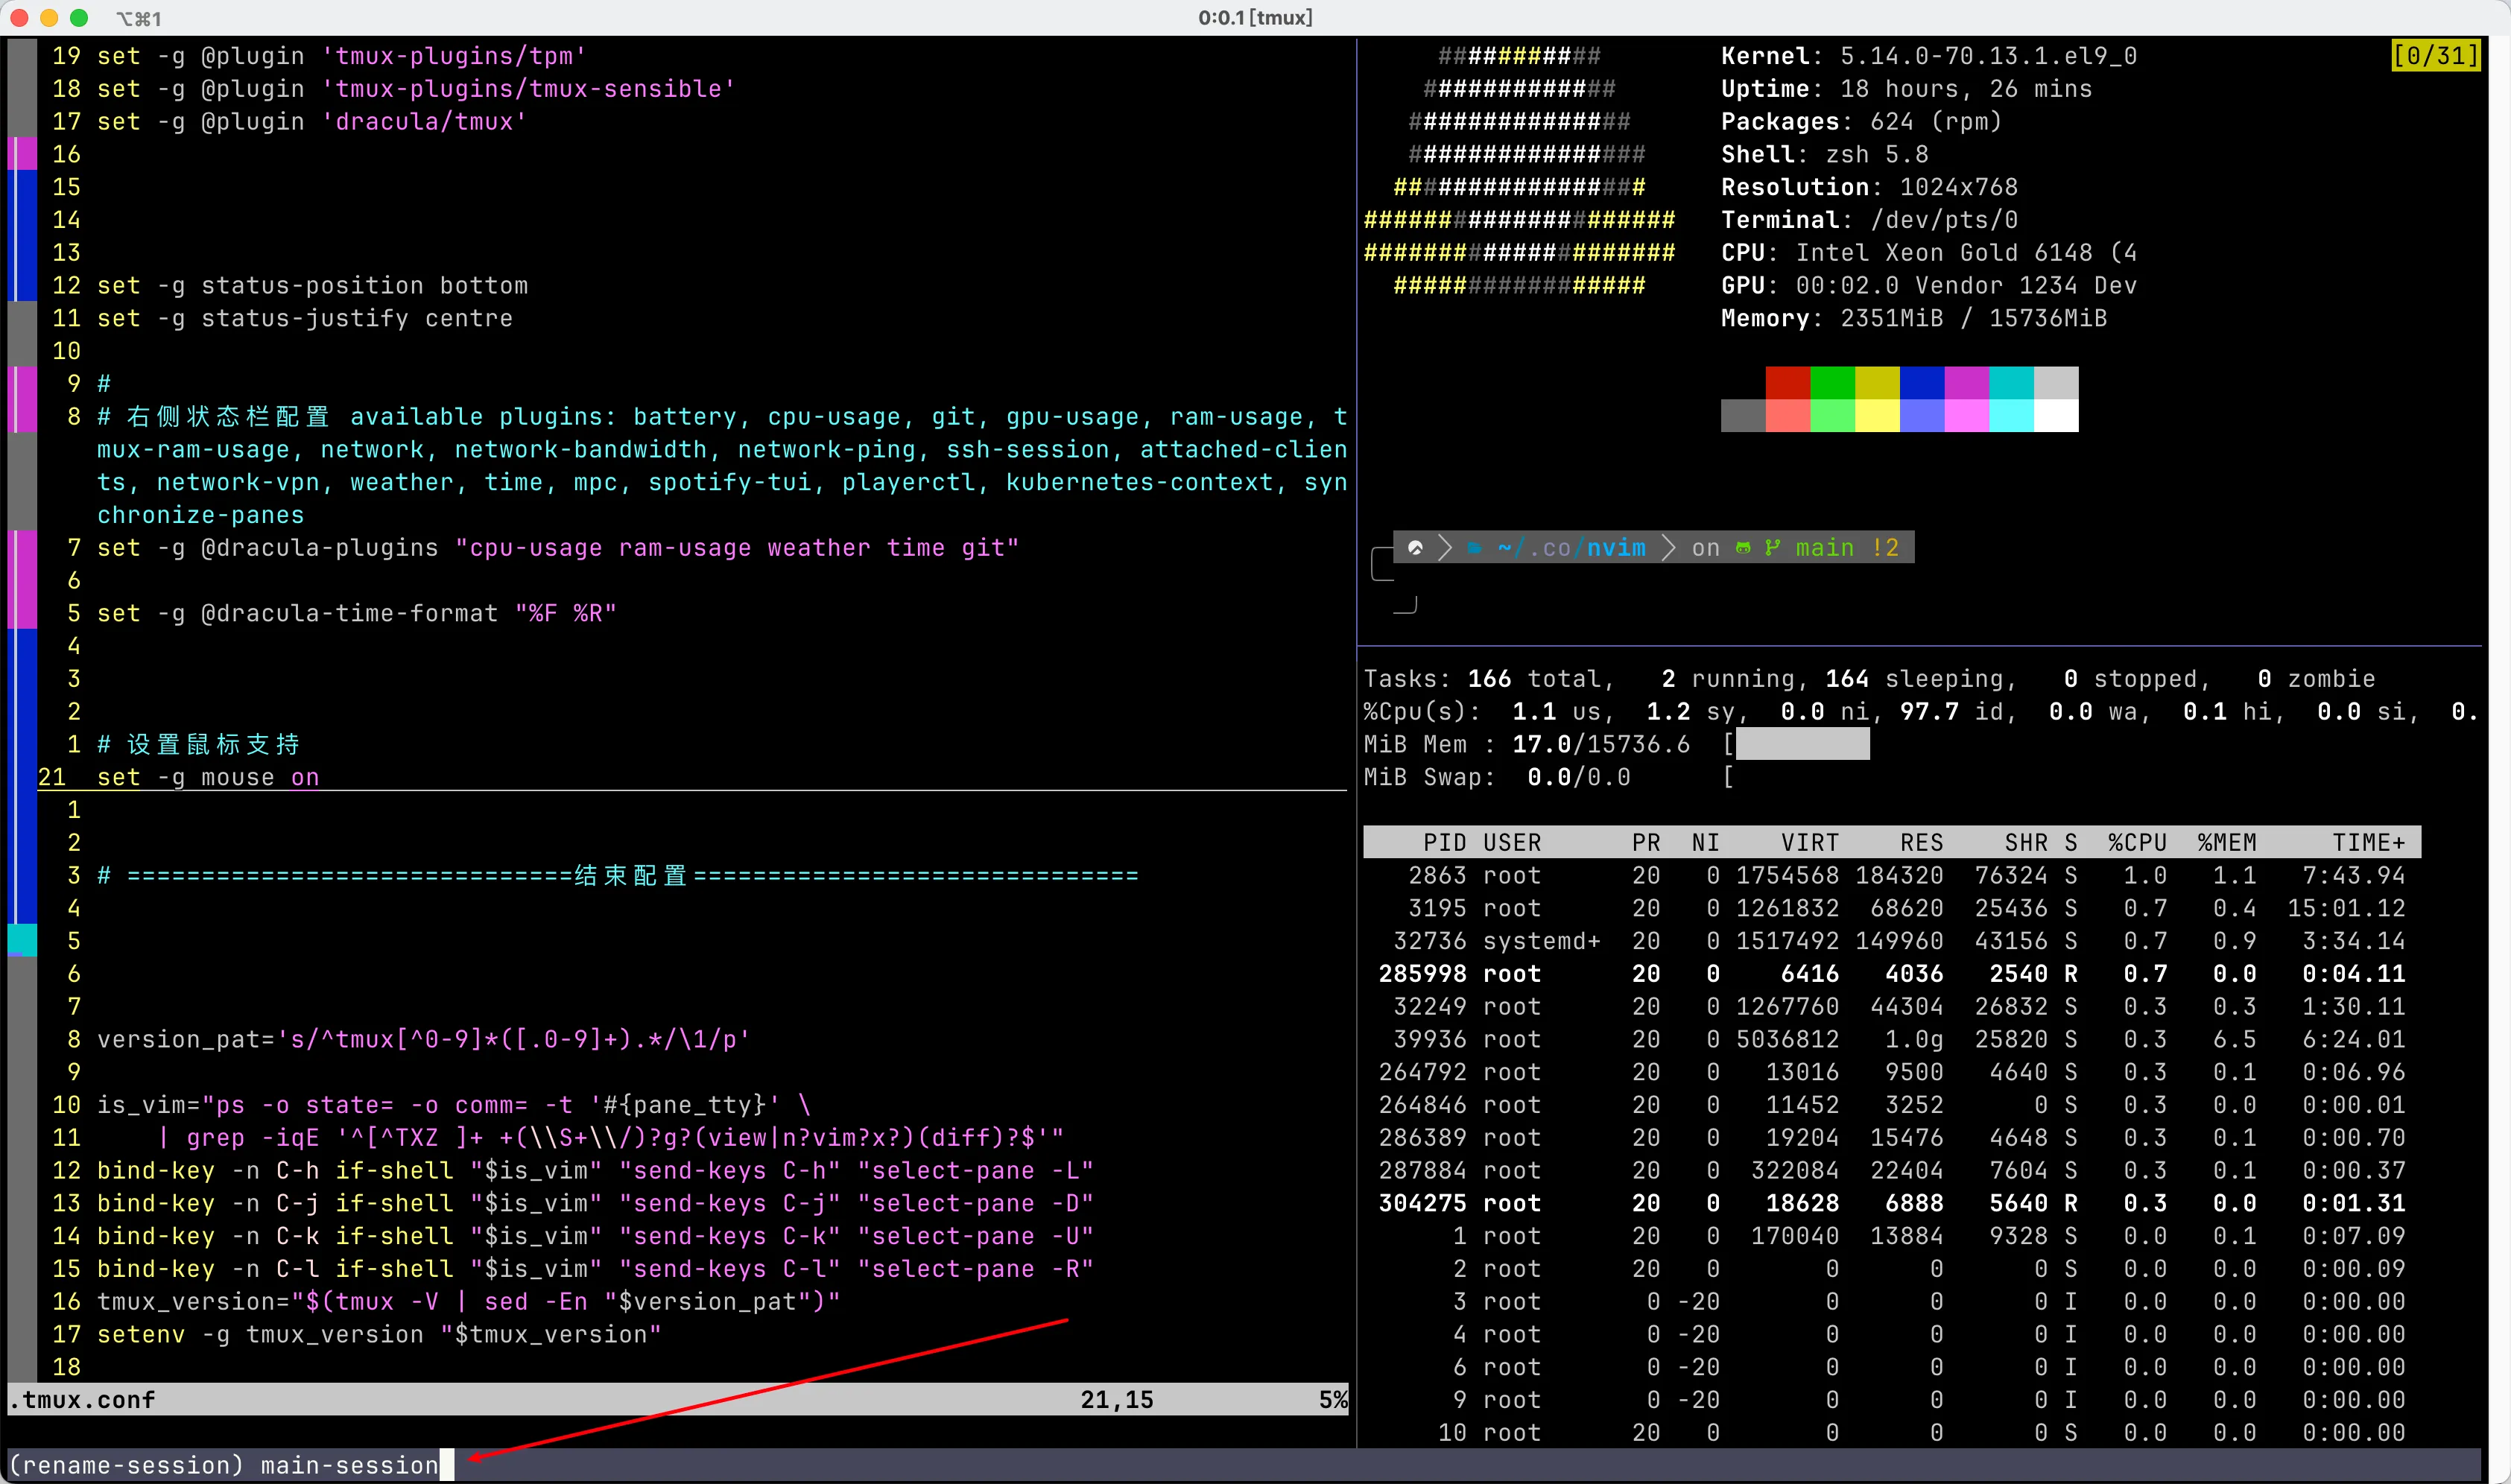Image resolution: width=2511 pixels, height=1484 pixels.
Task: Click the SHR column header in top
Action: (x=2026, y=842)
